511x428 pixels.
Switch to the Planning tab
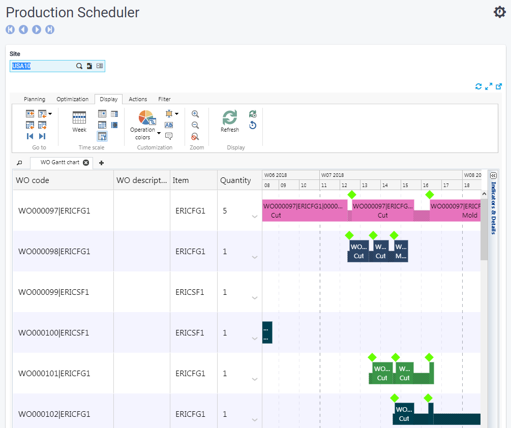click(x=35, y=99)
